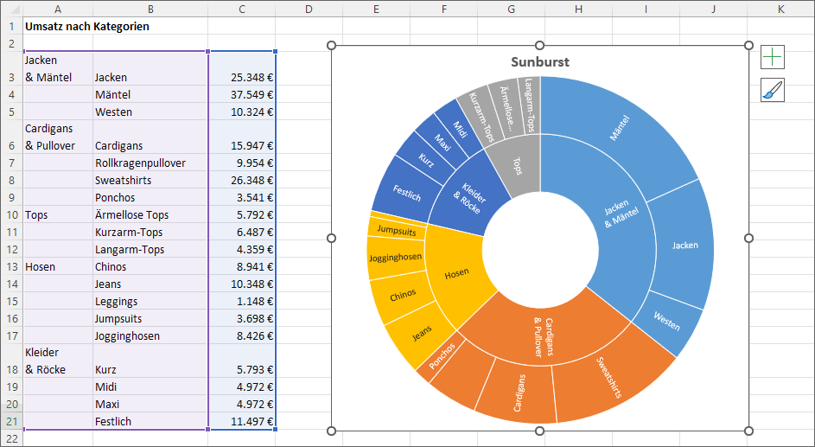Image resolution: width=815 pixels, height=447 pixels.
Task: Select the chart title Sunburst
Action: click(x=539, y=62)
